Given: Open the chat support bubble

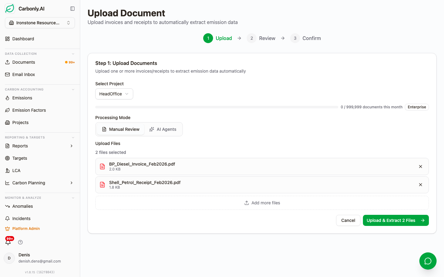Looking at the screenshot, I should coord(428,261).
